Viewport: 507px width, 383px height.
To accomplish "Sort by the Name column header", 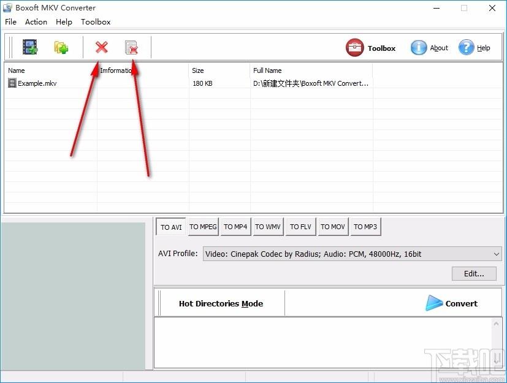I will (50, 70).
